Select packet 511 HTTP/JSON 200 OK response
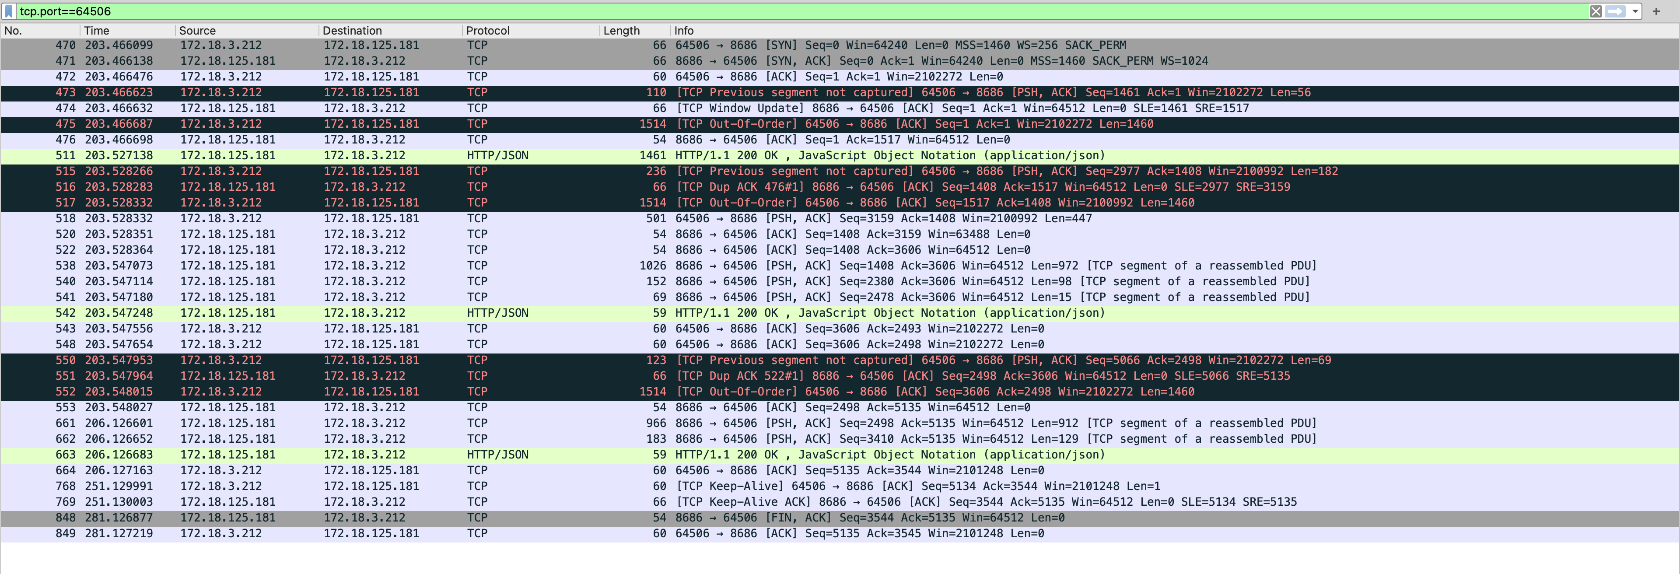1680x574 pixels. point(840,155)
